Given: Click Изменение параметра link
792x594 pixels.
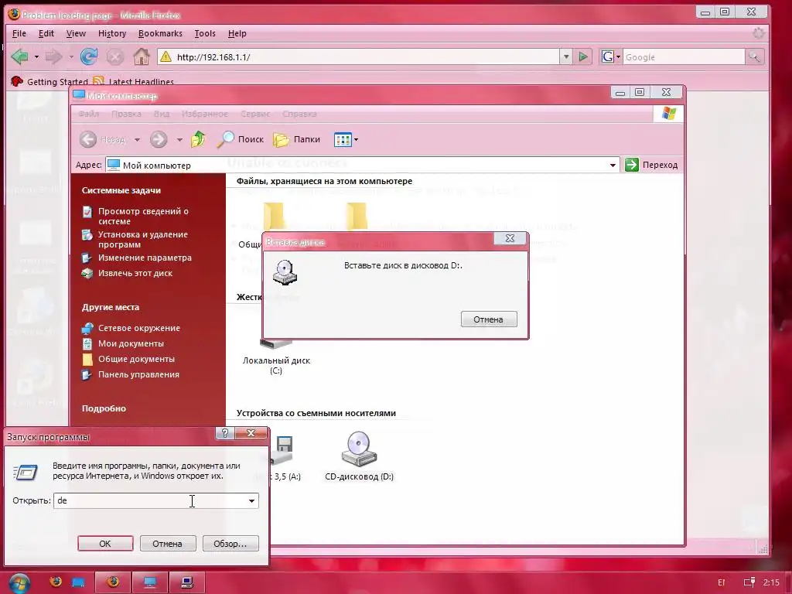Looking at the screenshot, I should (145, 258).
